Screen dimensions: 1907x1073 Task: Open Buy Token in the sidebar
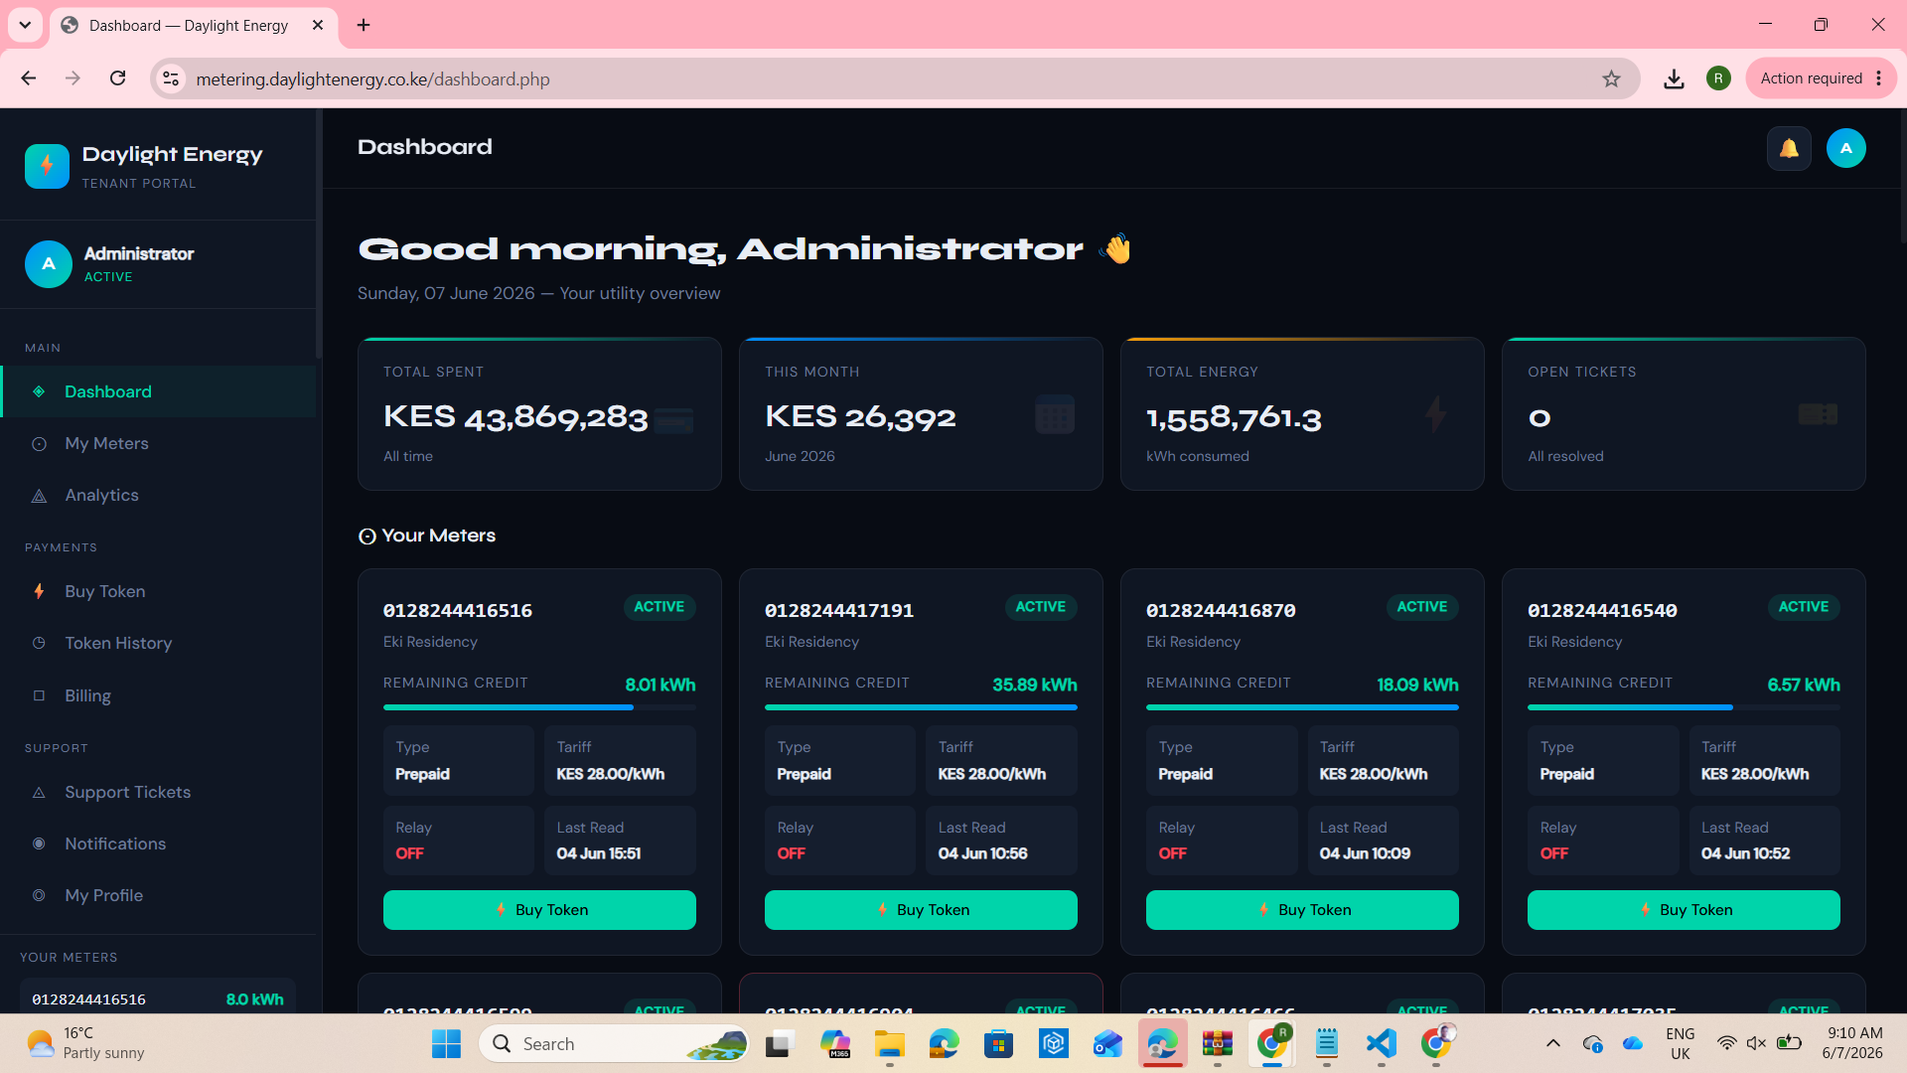(159, 591)
